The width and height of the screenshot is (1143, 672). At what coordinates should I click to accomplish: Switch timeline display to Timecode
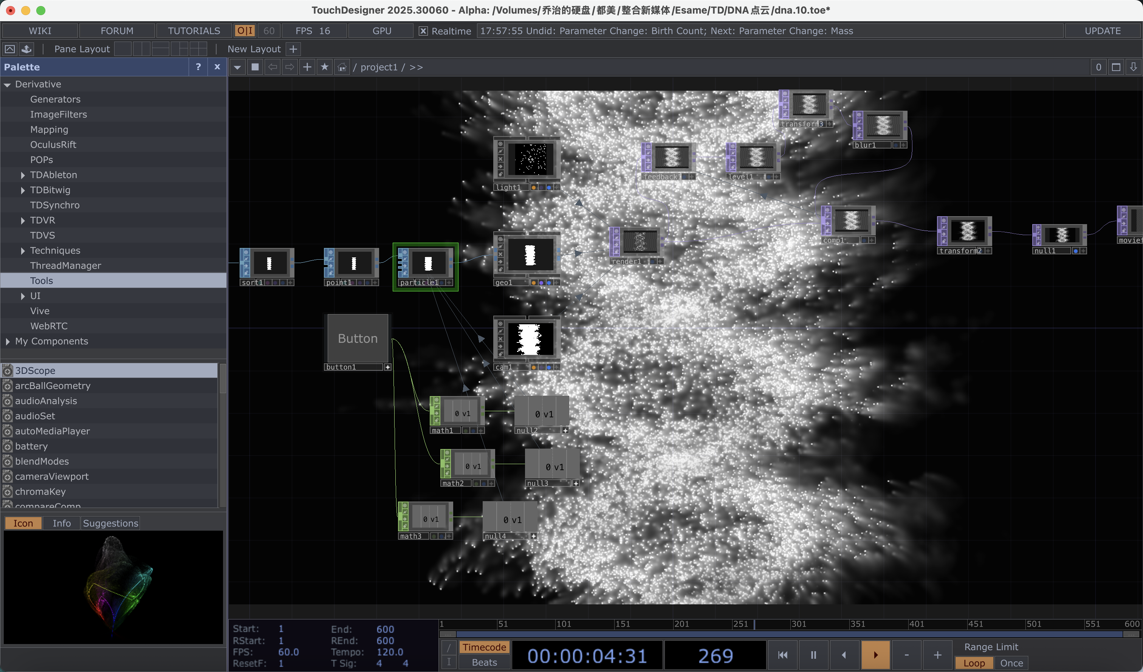pos(484,647)
